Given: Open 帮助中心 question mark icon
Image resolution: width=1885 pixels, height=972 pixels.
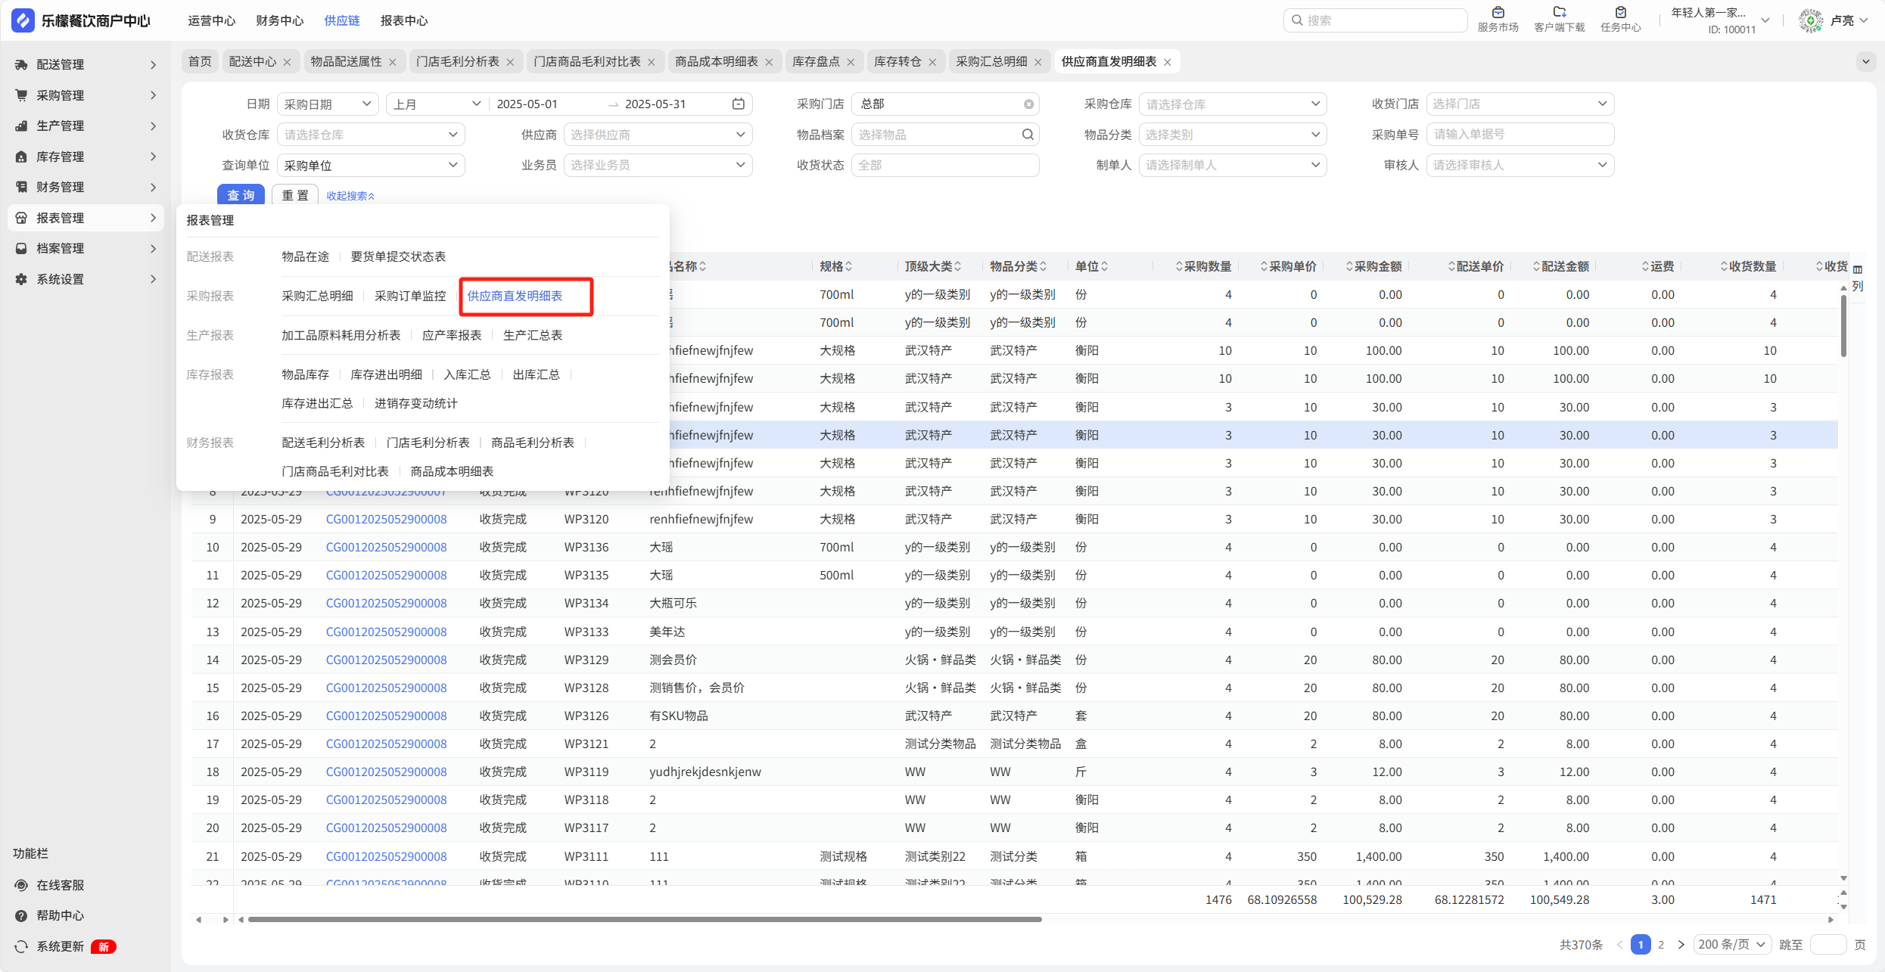Looking at the screenshot, I should click(21, 915).
